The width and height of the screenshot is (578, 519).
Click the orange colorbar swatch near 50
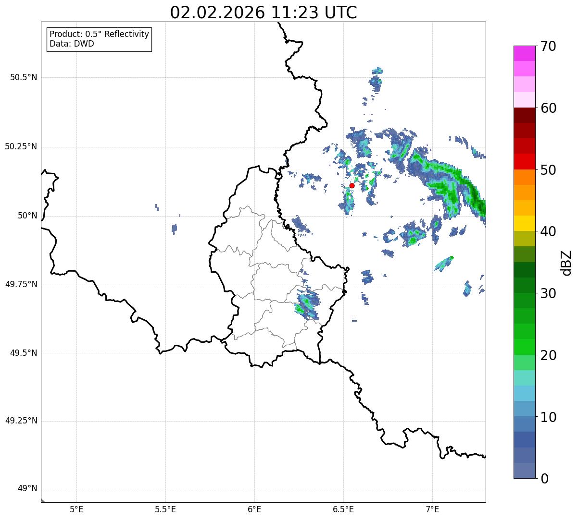pos(524,177)
